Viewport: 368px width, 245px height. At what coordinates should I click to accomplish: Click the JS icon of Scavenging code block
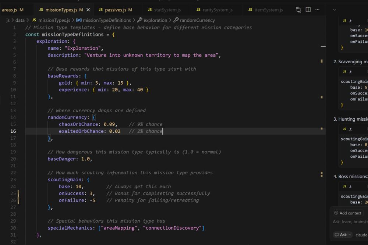[344, 72]
